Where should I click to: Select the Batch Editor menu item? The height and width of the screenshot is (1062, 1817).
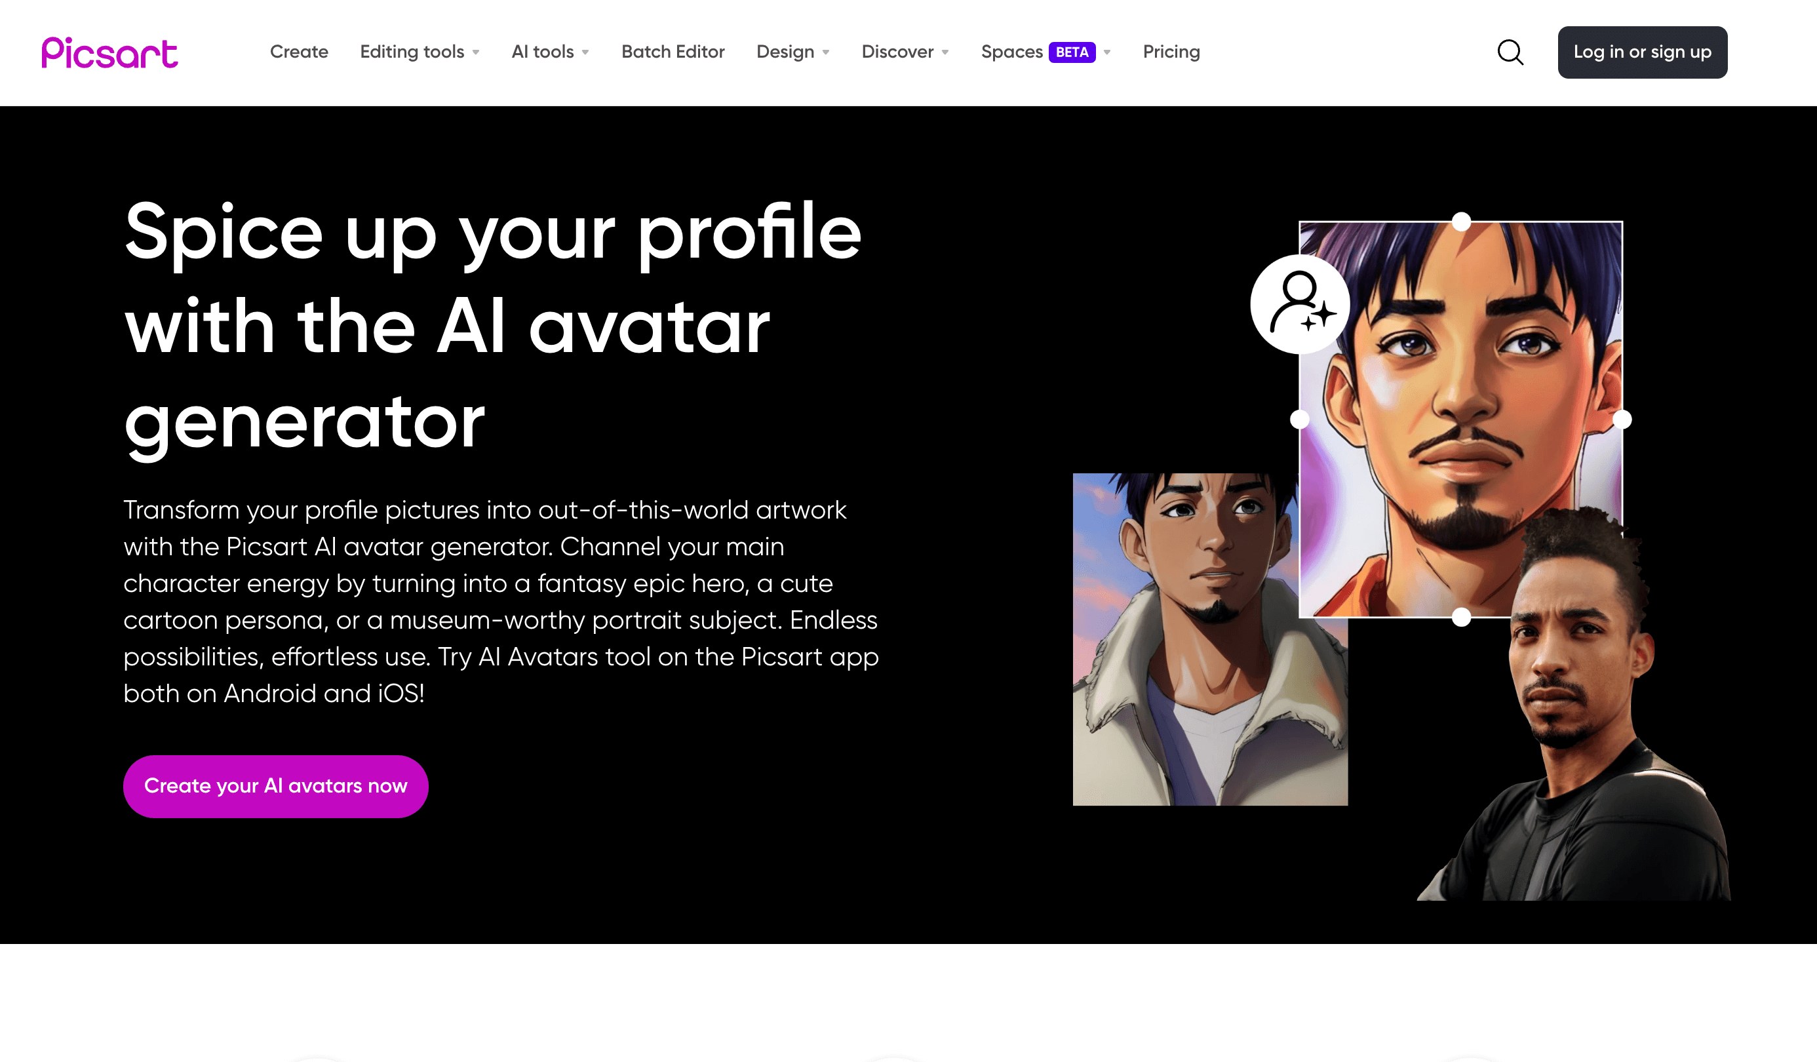[x=673, y=52]
